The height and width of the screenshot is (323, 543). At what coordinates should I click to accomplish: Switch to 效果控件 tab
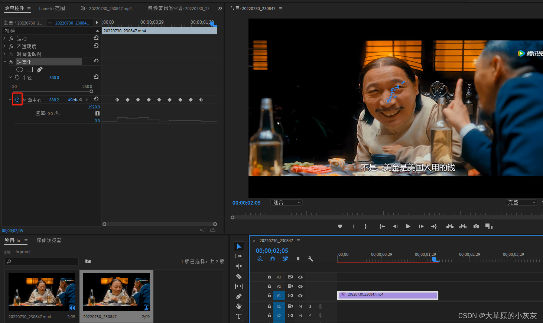14,8
